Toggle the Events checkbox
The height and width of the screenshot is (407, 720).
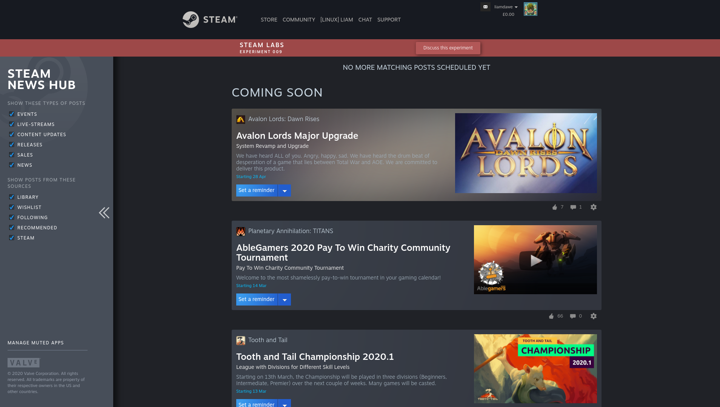[x=12, y=114]
